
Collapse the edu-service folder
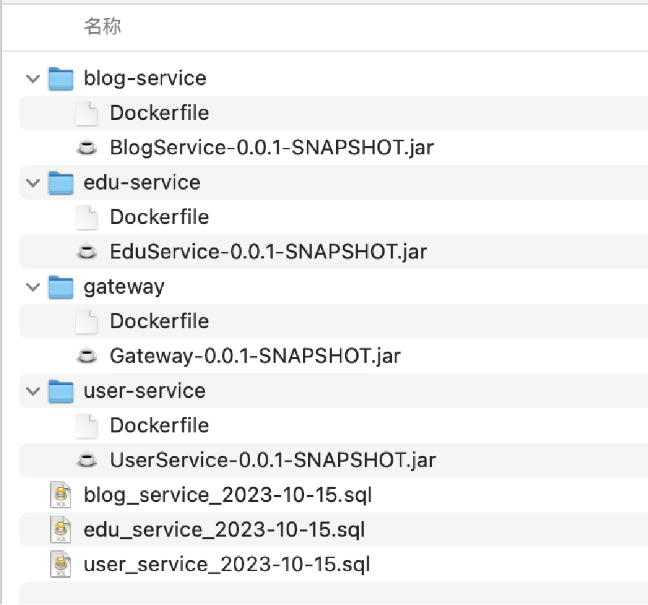point(32,183)
